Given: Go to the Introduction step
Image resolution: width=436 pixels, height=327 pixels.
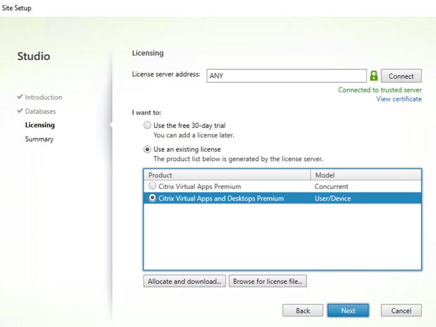Looking at the screenshot, I should [44, 97].
